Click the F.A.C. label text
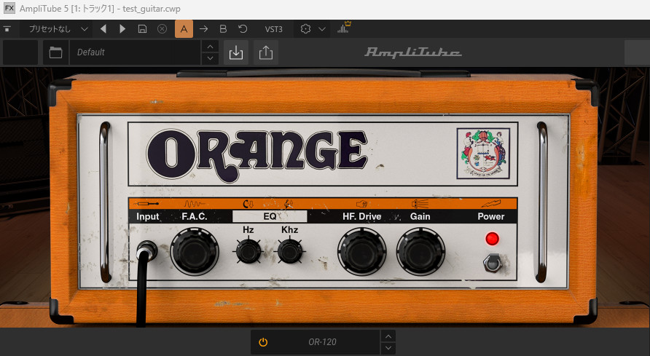Screen dimensions: 650x356 195,216
